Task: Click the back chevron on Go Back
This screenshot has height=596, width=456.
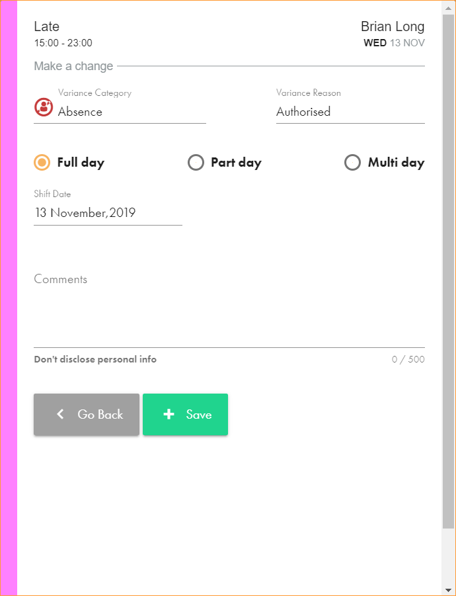Action: (x=61, y=414)
